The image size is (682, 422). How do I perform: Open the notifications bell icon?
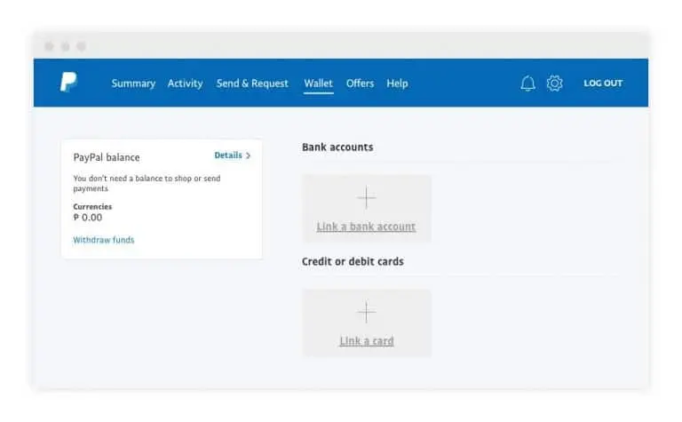coord(527,84)
